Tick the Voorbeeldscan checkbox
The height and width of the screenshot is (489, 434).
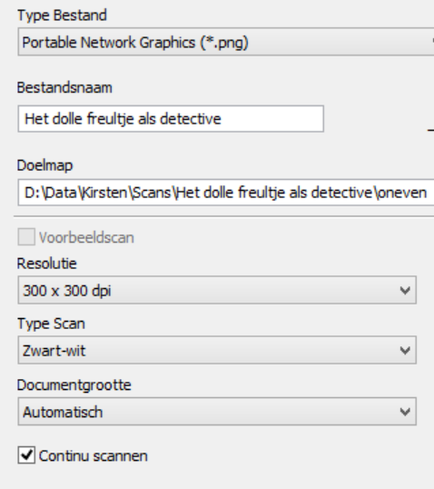click(x=26, y=237)
